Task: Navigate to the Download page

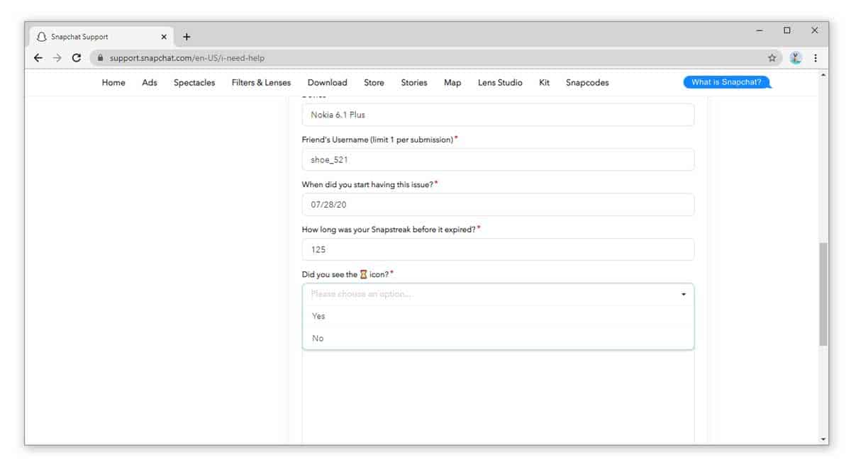Action: (x=328, y=83)
